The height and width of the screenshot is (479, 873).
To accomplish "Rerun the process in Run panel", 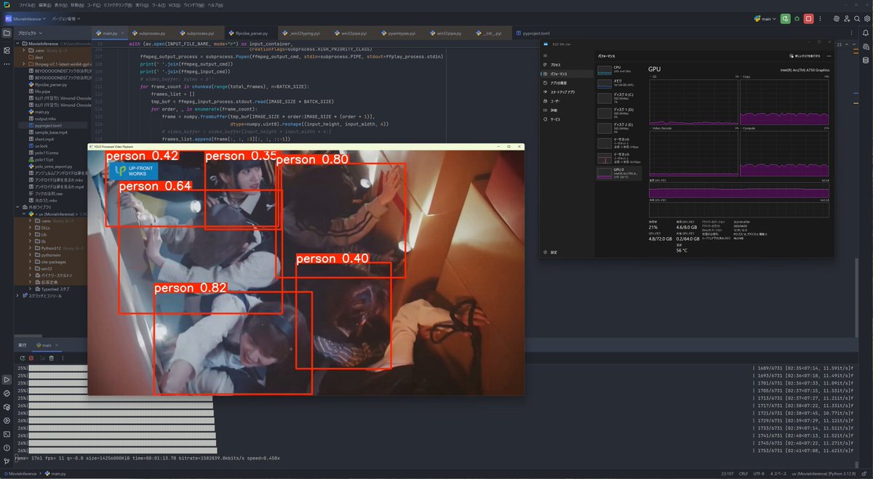I will click(x=22, y=358).
